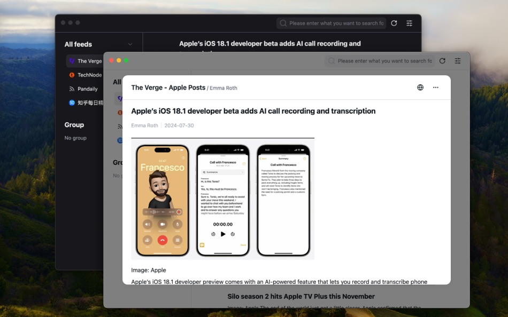Click search magnifier icon in the back window
The image size is (508, 317).
[283, 23]
